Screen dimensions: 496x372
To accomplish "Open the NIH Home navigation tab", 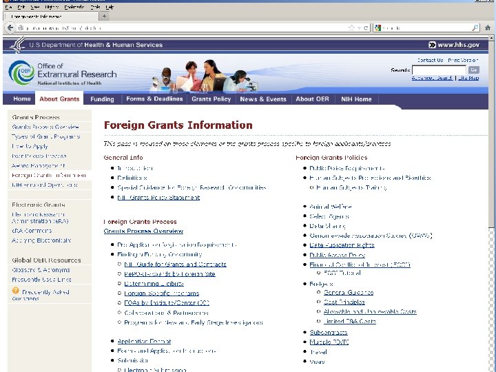I will click(356, 99).
